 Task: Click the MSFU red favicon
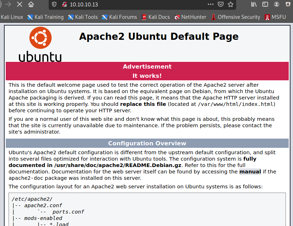click(267, 17)
